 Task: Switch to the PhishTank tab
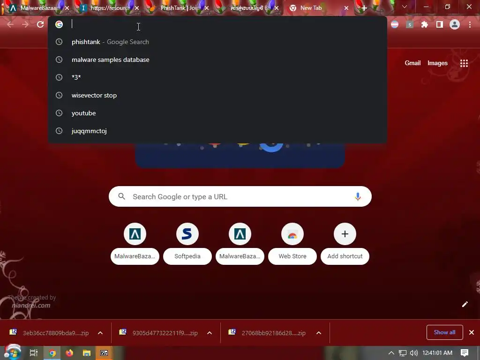(x=179, y=8)
